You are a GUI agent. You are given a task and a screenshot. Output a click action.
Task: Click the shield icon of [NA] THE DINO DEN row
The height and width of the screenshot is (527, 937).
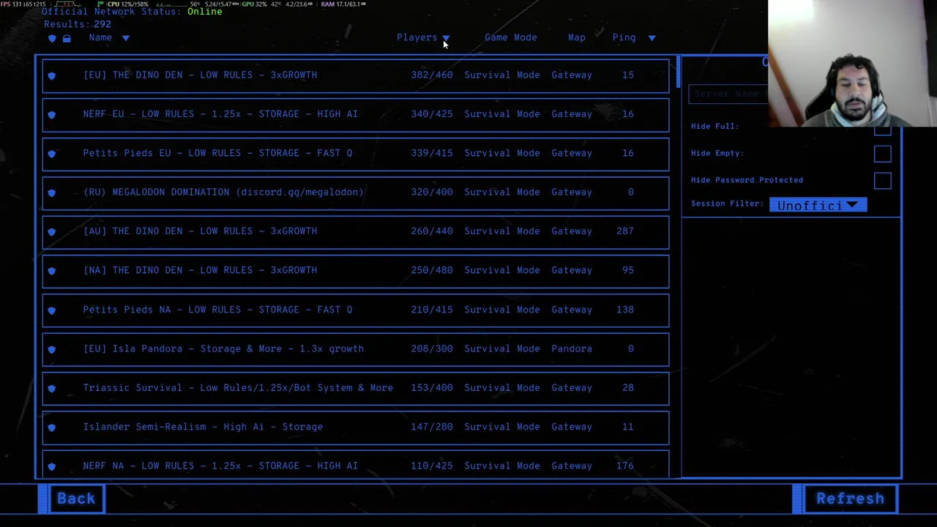(x=51, y=271)
